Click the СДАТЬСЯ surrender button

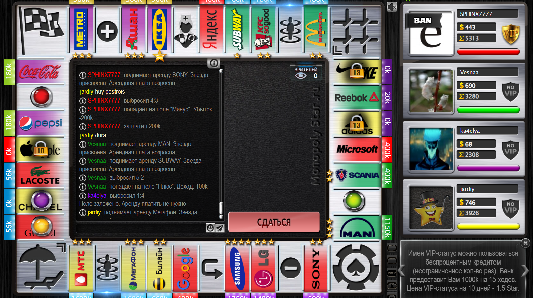click(274, 222)
